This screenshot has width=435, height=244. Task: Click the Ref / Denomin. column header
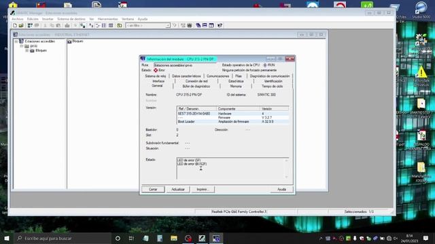pos(196,108)
